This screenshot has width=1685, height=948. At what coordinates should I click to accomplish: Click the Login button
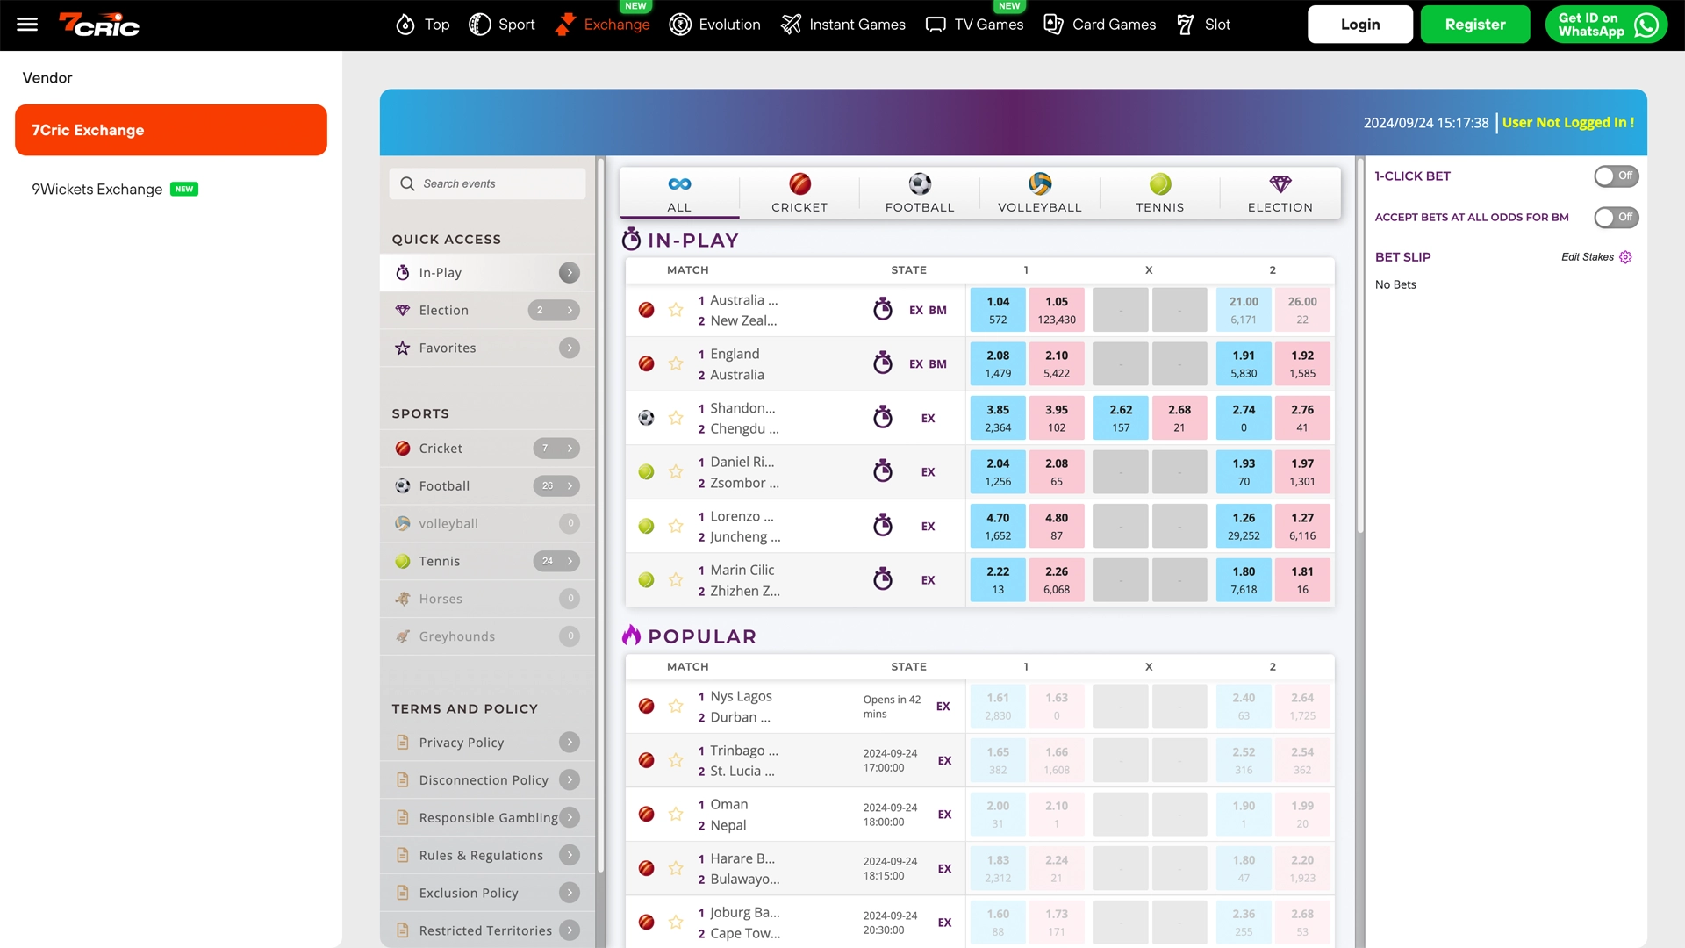(x=1360, y=25)
